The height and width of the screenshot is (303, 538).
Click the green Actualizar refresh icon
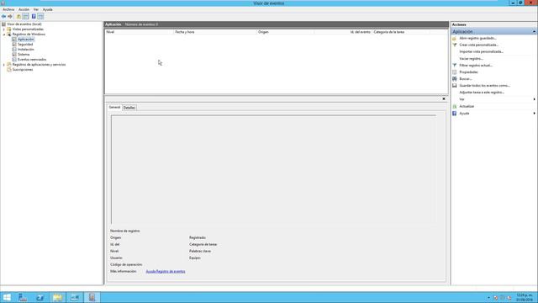(x=455, y=107)
